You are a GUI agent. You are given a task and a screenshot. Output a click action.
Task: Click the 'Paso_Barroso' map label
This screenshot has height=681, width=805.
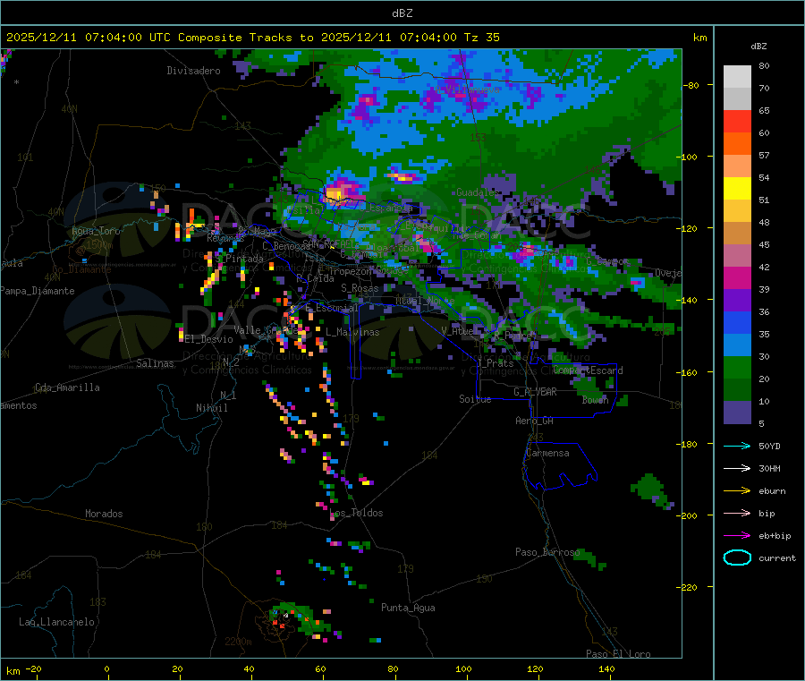[x=547, y=552]
